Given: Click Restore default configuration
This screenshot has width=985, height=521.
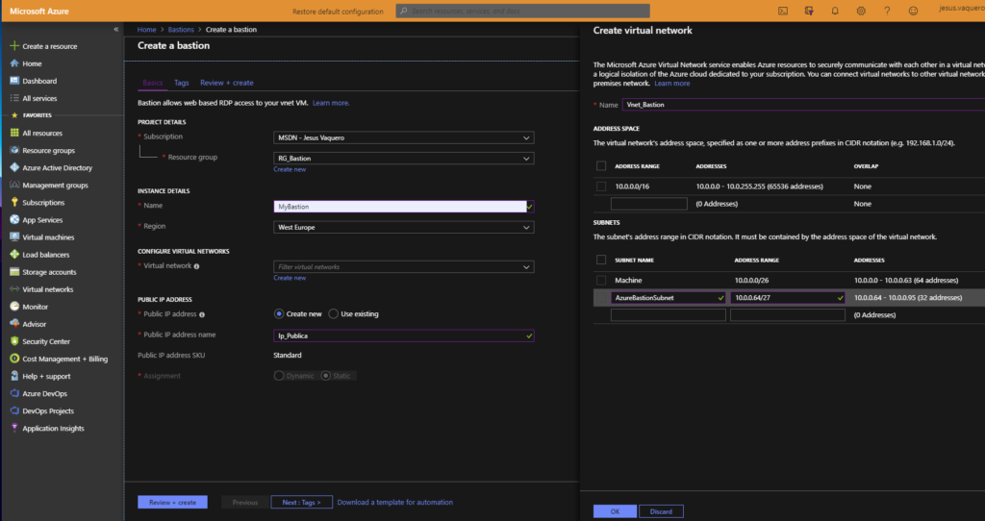Looking at the screenshot, I should coord(338,12).
